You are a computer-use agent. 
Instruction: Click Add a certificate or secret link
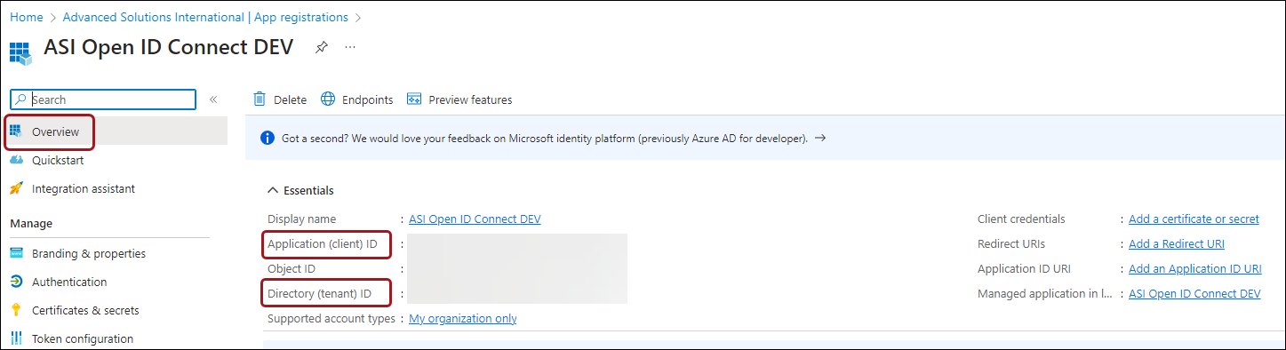click(x=1194, y=219)
